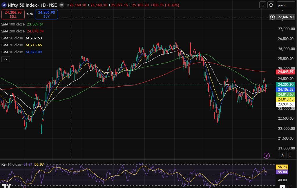Click the red 24,845.97 price label
The image size is (297, 188).
[285, 72]
